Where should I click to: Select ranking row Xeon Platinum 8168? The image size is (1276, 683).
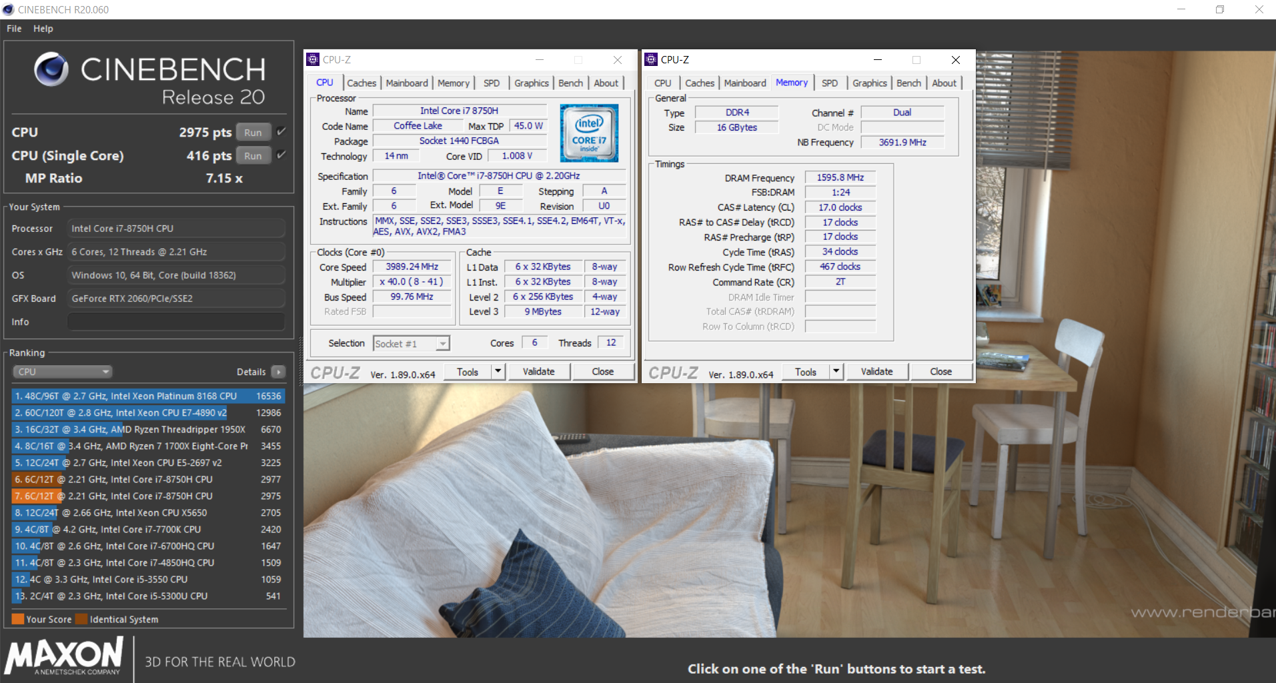pos(148,396)
